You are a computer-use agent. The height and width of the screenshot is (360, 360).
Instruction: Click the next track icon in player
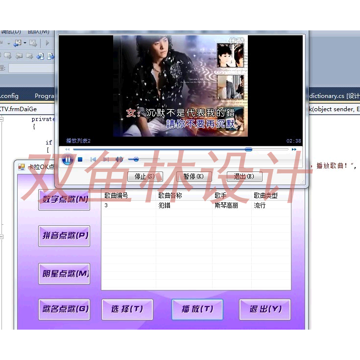point(106,159)
